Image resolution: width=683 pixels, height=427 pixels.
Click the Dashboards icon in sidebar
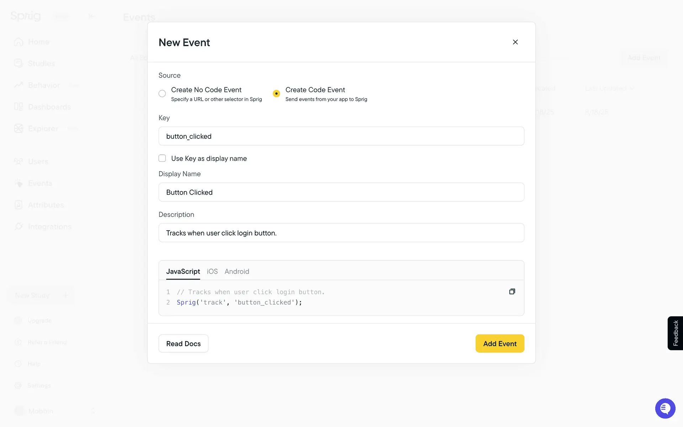(x=18, y=107)
